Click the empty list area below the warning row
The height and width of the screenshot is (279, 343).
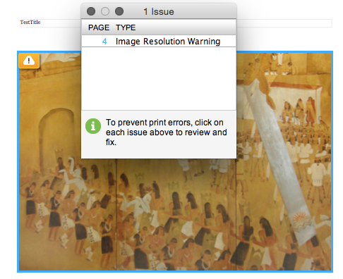tap(159, 78)
